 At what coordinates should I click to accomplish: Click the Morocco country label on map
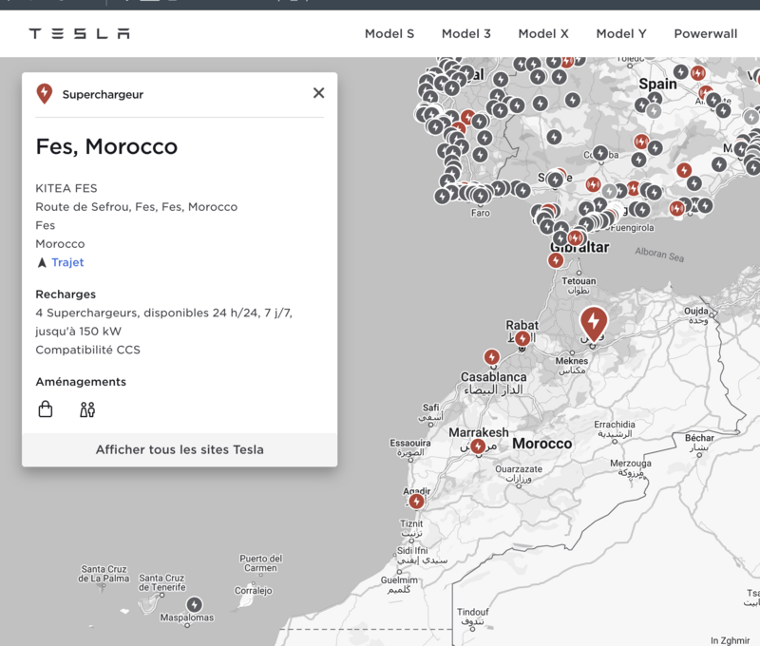tap(541, 444)
